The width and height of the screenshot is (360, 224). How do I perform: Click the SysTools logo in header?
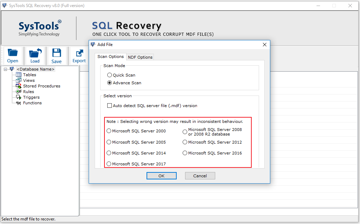coord(40,28)
